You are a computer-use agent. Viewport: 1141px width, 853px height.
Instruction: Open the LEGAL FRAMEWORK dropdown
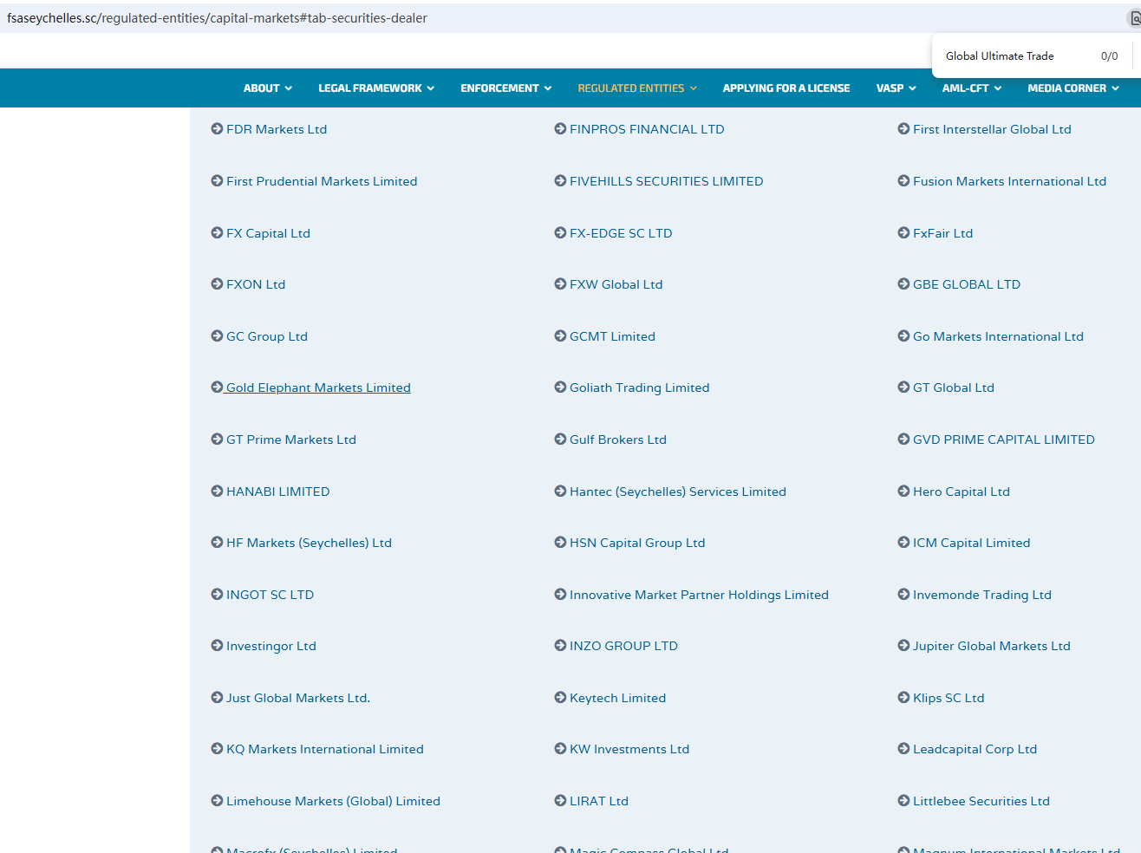tap(376, 88)
